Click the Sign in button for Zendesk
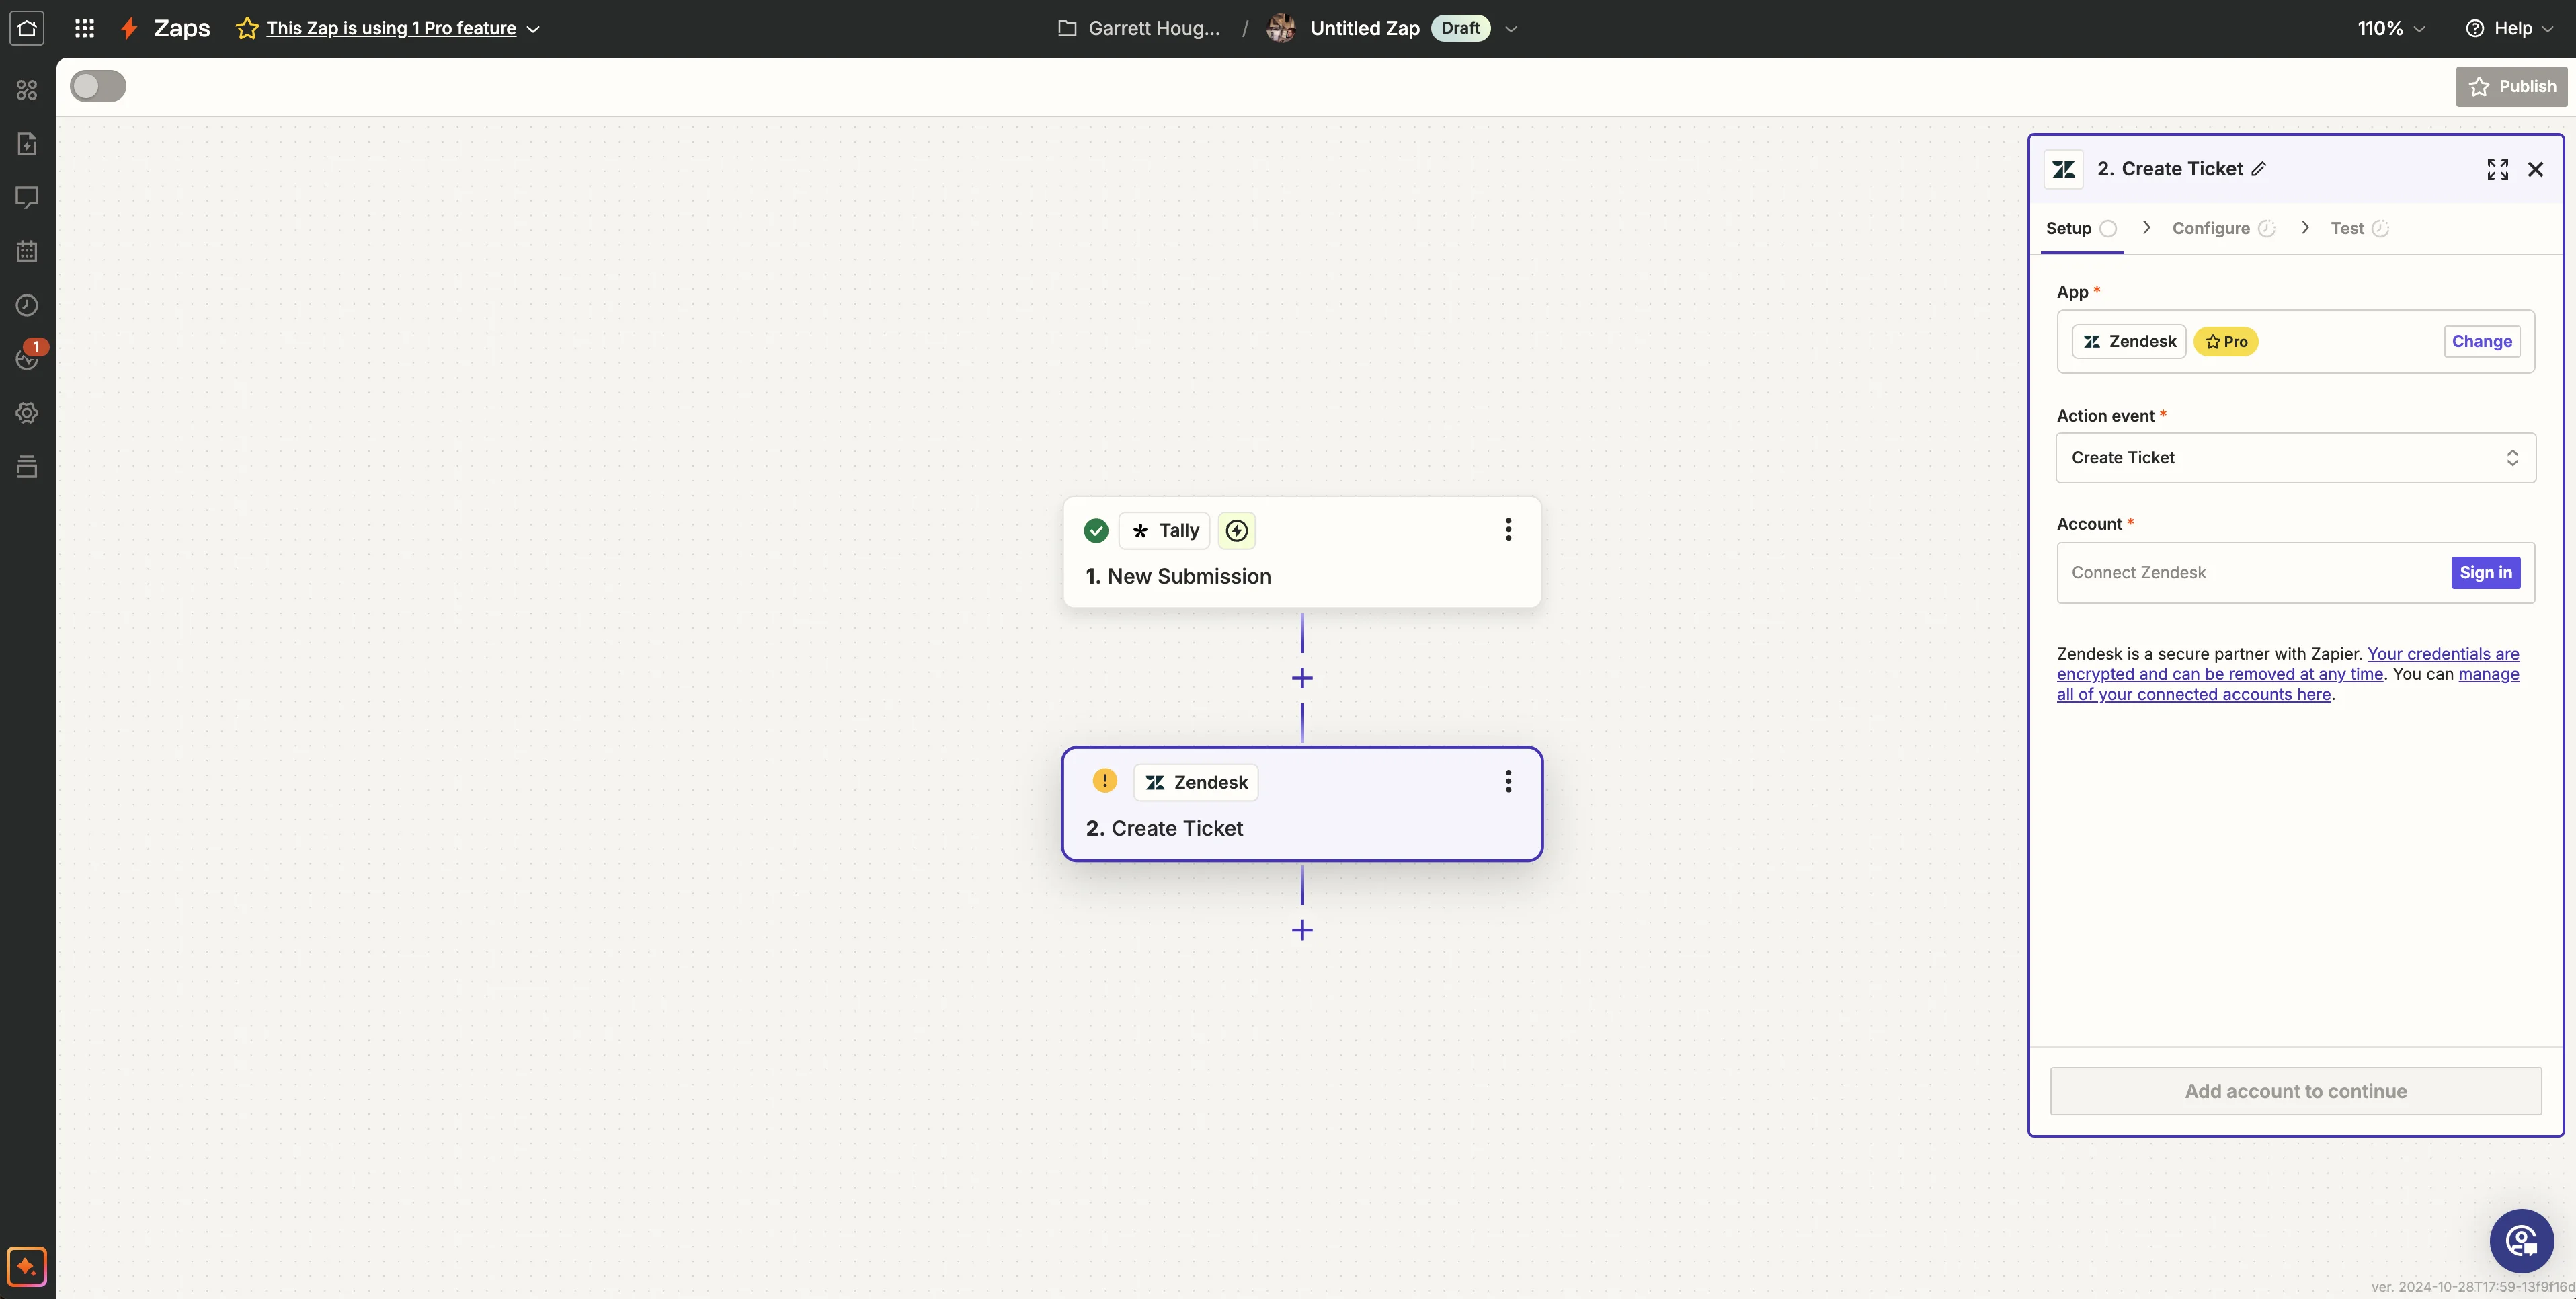This screenshot has width=2576, height=1299. coord(2485,573)
